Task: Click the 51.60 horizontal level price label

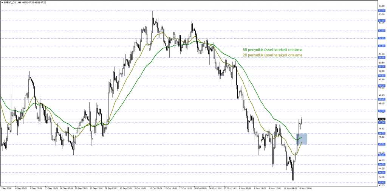Action: [x=382, y=46]
